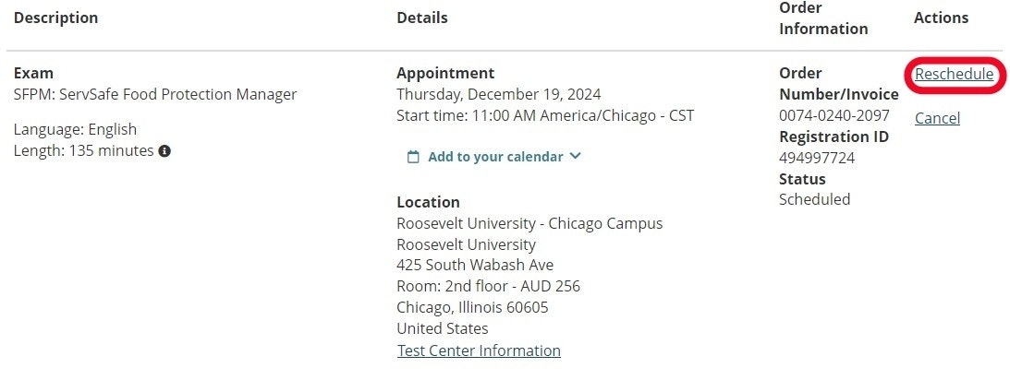Viewport: 1010px width, 380px height.
Task: Click the info icon beside exam length
Action: [x=164, y=150]
